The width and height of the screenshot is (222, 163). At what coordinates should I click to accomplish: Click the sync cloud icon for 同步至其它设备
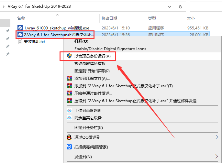pyautogui.click(x=69, y=118)
